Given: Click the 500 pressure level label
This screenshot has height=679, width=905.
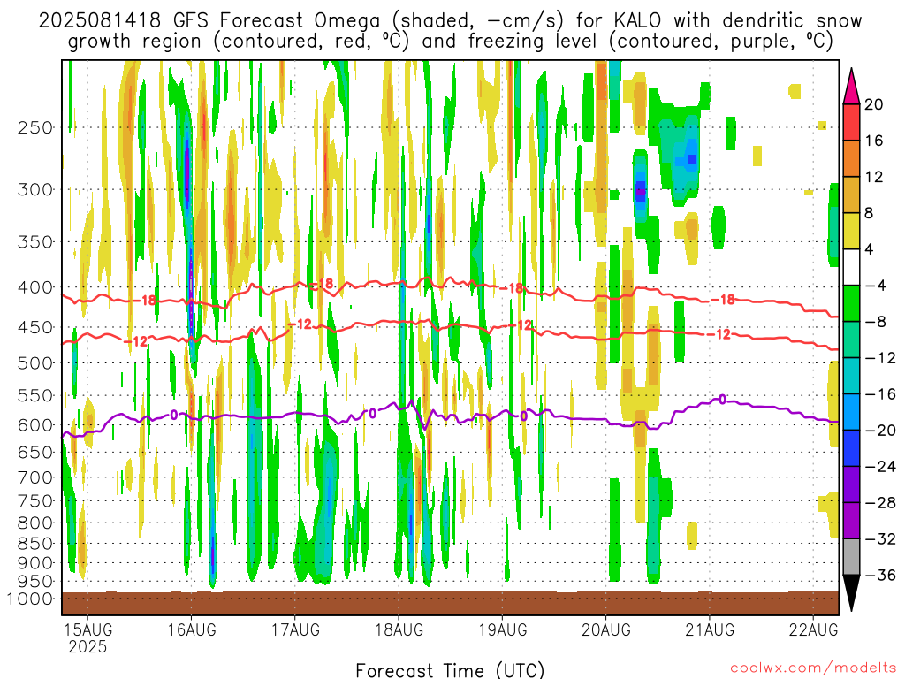Looking at the screenshot, I should tap(35, 363).
